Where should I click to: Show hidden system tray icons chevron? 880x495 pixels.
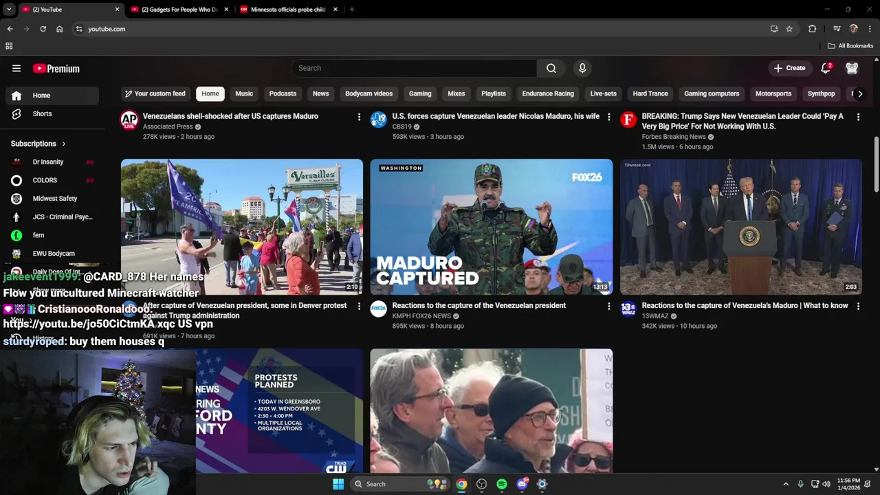786,484
